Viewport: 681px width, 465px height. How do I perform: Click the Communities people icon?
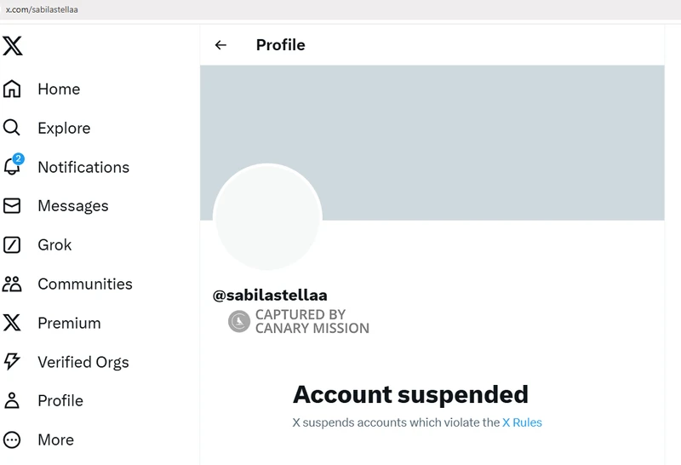click(x=12, y=284)
